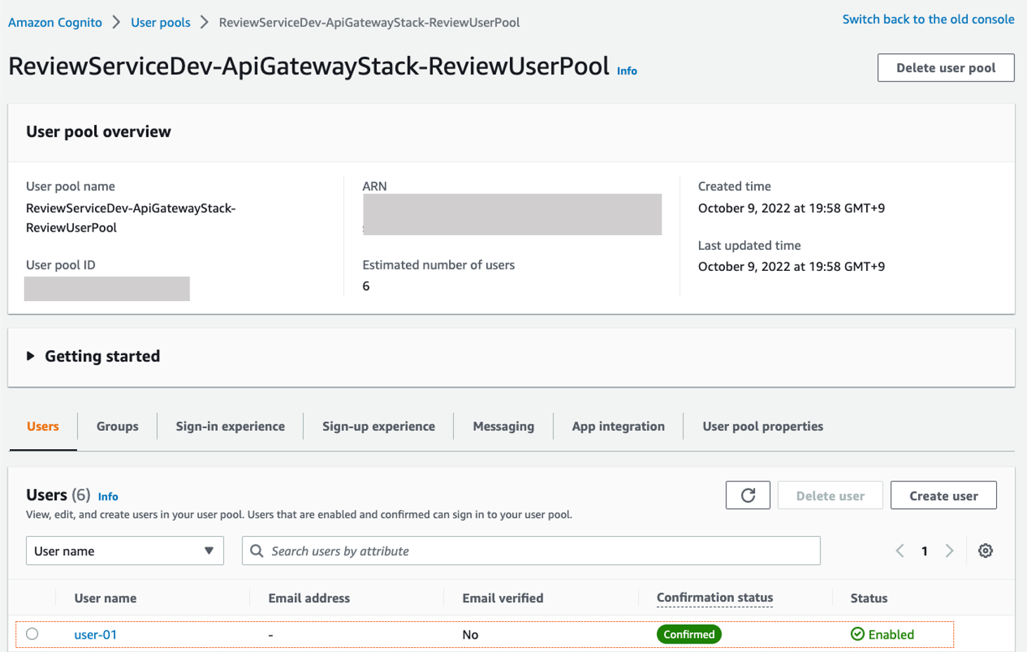1027x652 pixels.
Task: Open the Info link beside the pool title
Action: tap(627, 71)
